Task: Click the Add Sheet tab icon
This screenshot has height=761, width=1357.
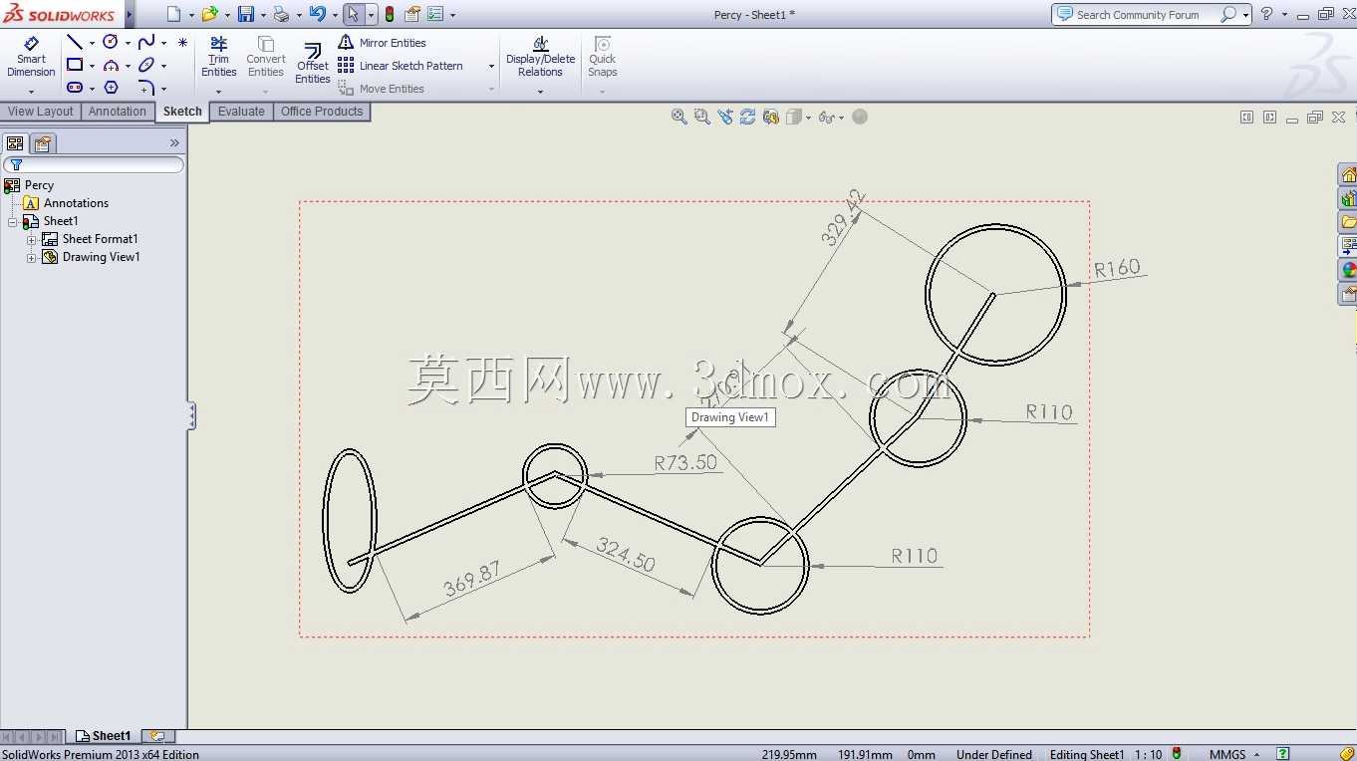Action: (x=157, y=736)
